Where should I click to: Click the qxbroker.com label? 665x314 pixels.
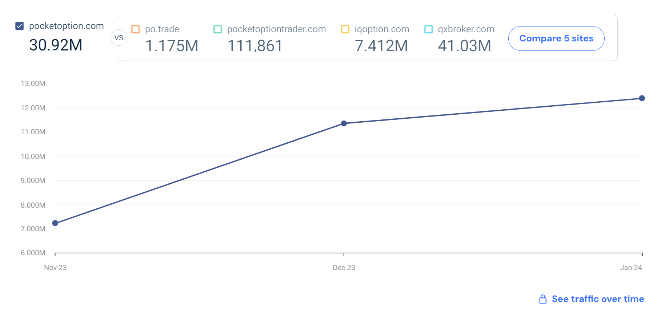coord(466,29)
